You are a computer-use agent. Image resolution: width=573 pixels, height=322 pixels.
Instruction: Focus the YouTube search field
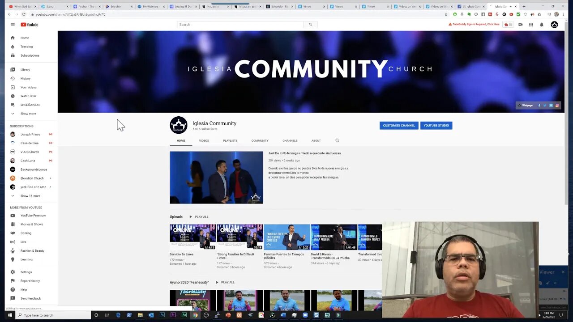pyautogui.click(x=240, y=25)
